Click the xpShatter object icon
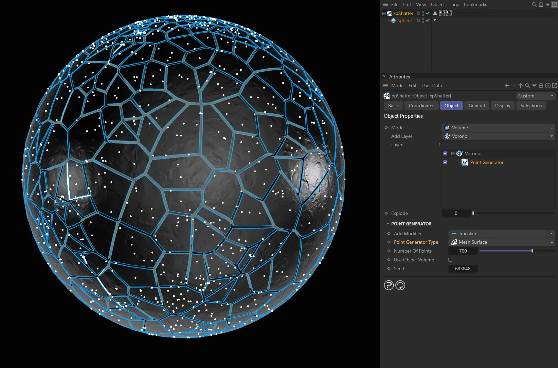 tap(389, 13)
